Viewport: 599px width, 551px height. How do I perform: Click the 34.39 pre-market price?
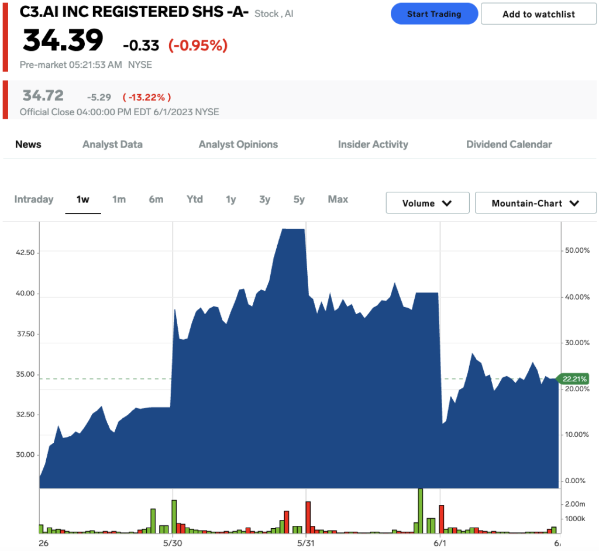click(63, 40)
